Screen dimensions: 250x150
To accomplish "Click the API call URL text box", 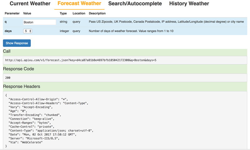I will (x=125, y=60).
